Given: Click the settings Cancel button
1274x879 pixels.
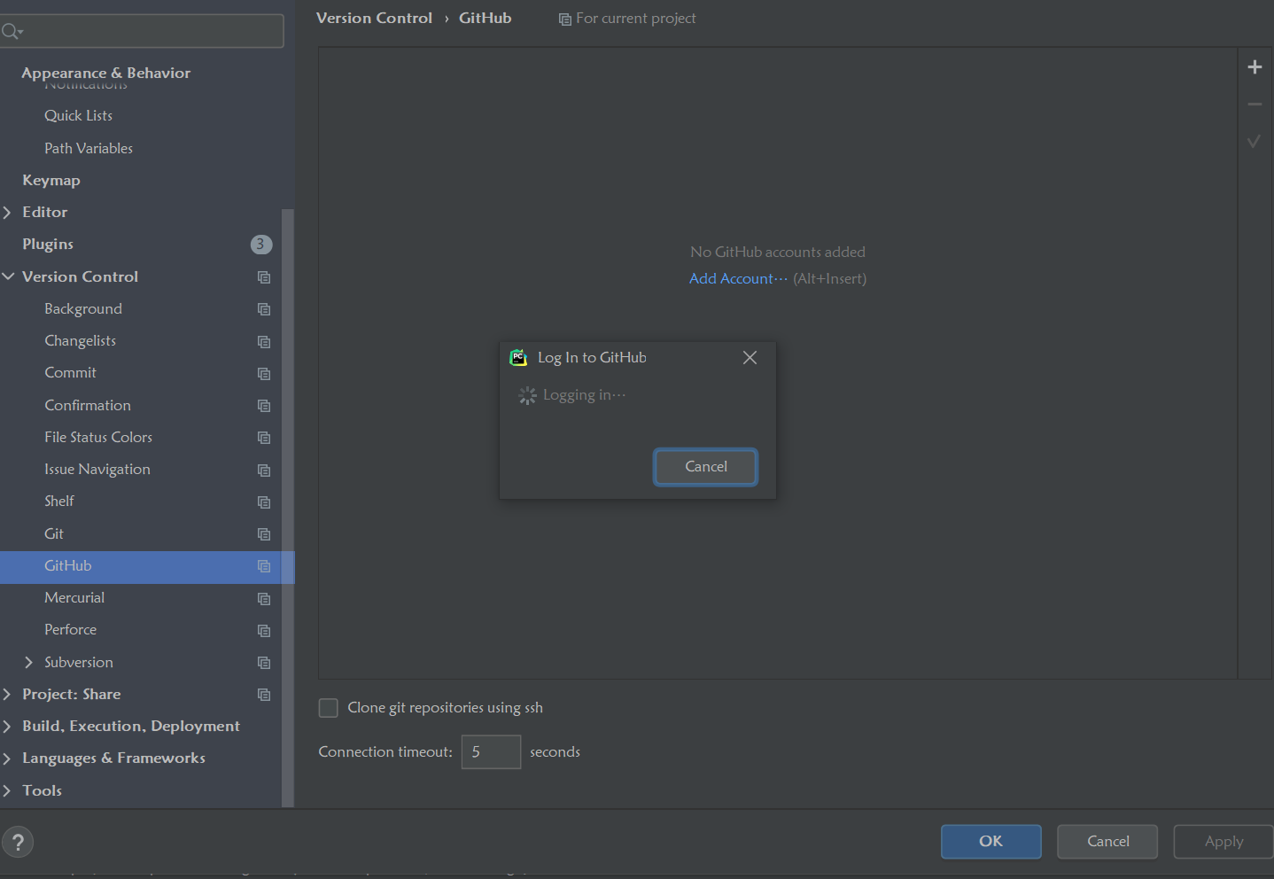Looking at the screenshot, I should 1107,842.
